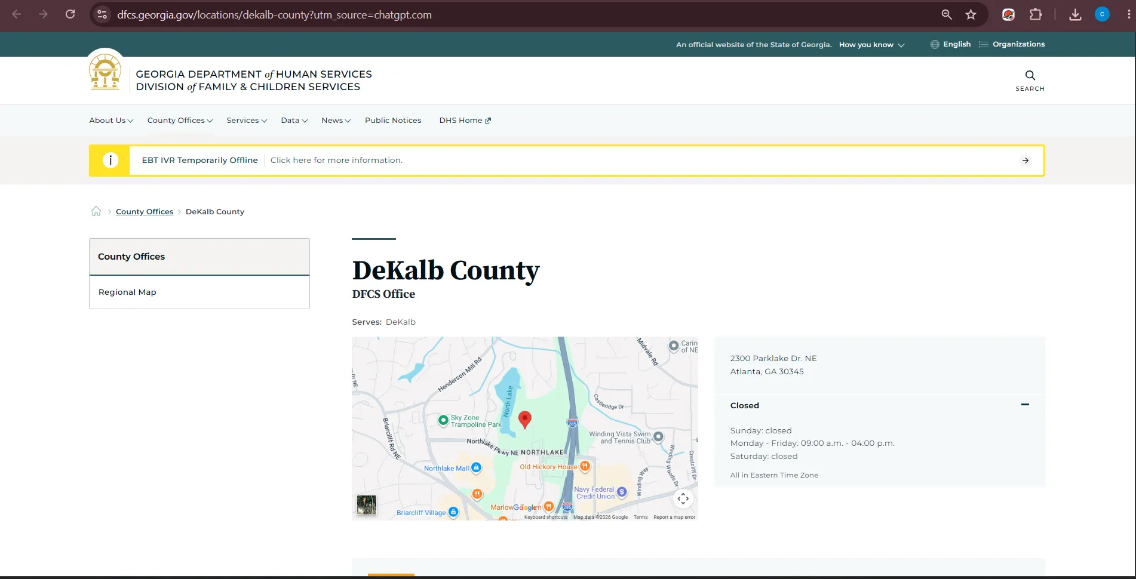The image size is (1136, 579).
Task: Expand the How you know dropdown
Action: click(872, 45)
